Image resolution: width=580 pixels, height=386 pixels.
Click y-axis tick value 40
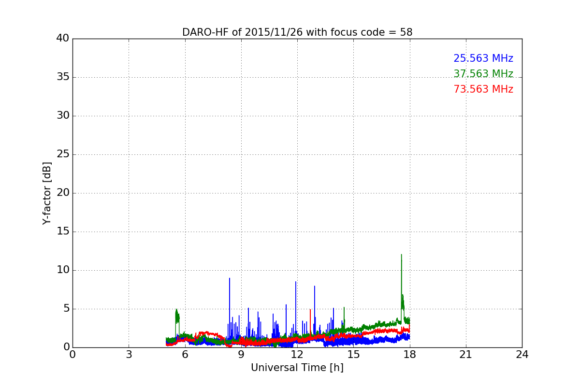[x=63, y=39]
